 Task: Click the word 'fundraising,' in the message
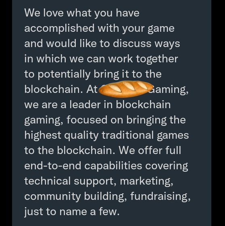click(160, 197)
